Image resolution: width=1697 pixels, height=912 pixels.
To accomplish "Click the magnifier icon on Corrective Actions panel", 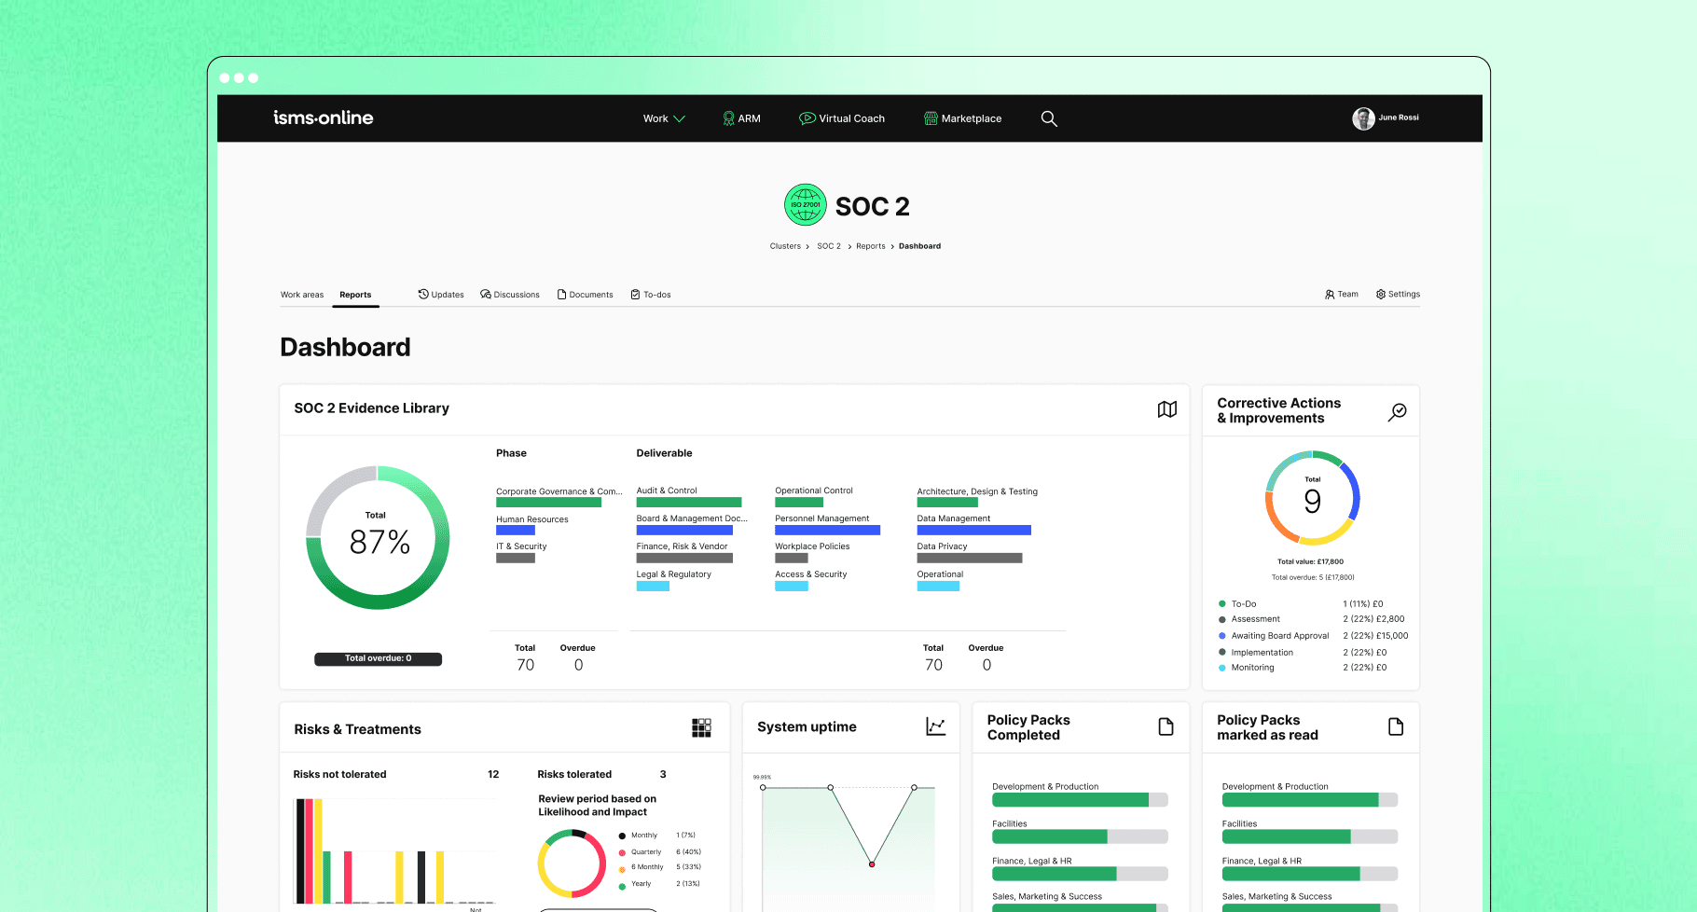I will point(1397,410).
